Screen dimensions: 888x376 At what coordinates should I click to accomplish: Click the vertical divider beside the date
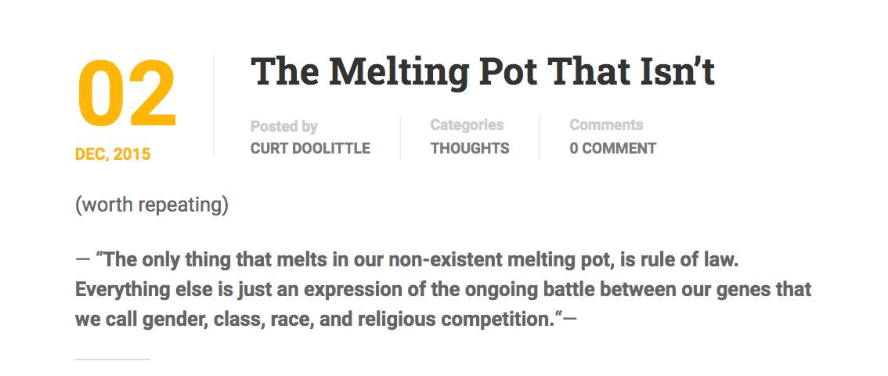214,105
